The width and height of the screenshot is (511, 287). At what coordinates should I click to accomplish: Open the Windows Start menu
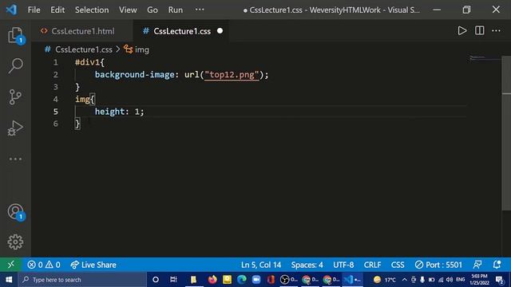9,280
